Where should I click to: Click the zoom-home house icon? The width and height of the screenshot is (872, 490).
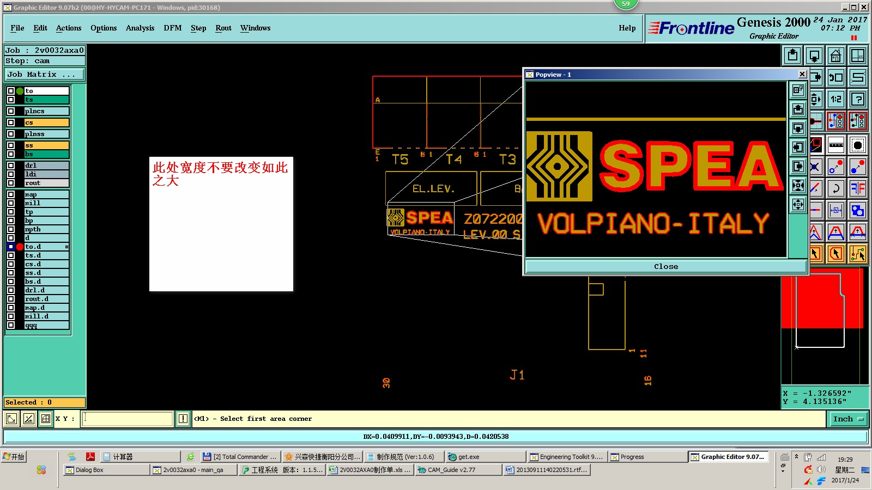[835, 55]
